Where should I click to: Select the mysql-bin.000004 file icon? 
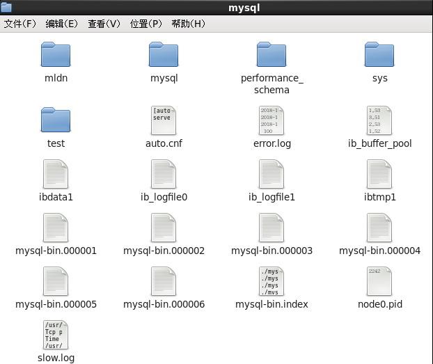coord(379,228)
